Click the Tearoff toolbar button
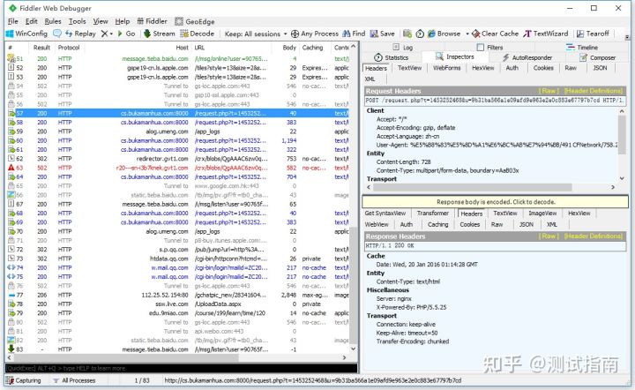Screen dimensions: 635x390 click(593, 34)
